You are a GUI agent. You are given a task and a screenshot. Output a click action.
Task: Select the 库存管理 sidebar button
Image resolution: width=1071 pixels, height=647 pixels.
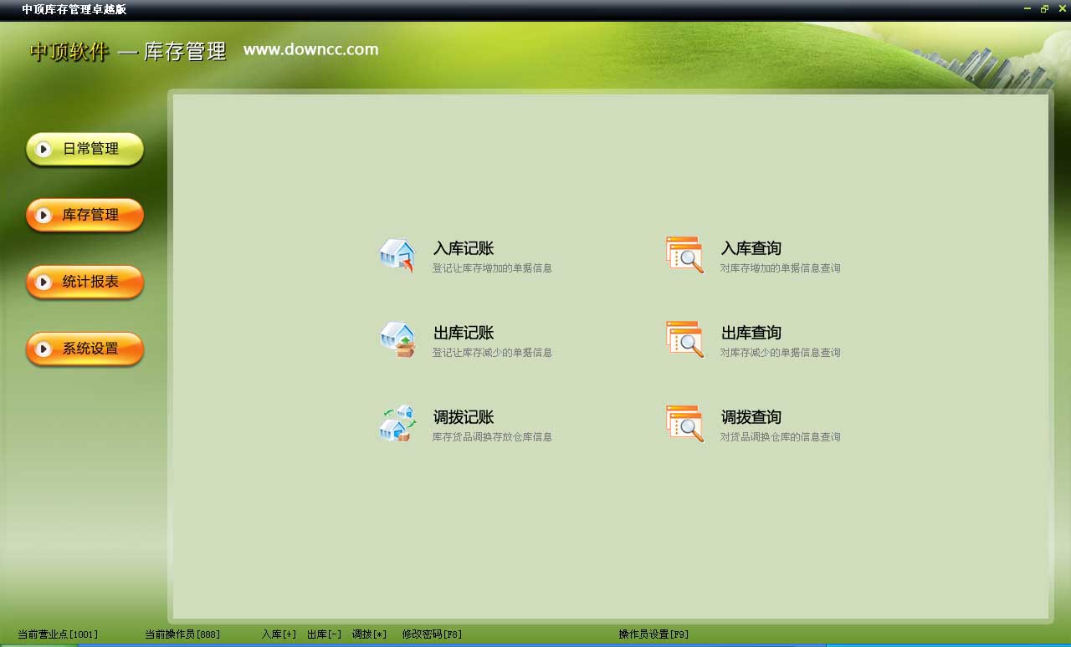point(85,215)
